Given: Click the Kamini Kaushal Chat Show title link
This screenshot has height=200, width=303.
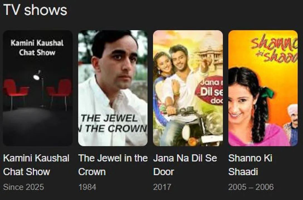Looking at the screenshot, I should pyautogui.click(x=36, y=165).
